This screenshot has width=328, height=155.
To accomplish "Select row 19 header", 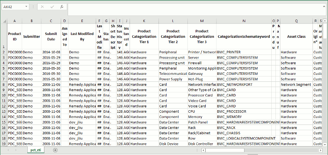I will pos(4,144).
